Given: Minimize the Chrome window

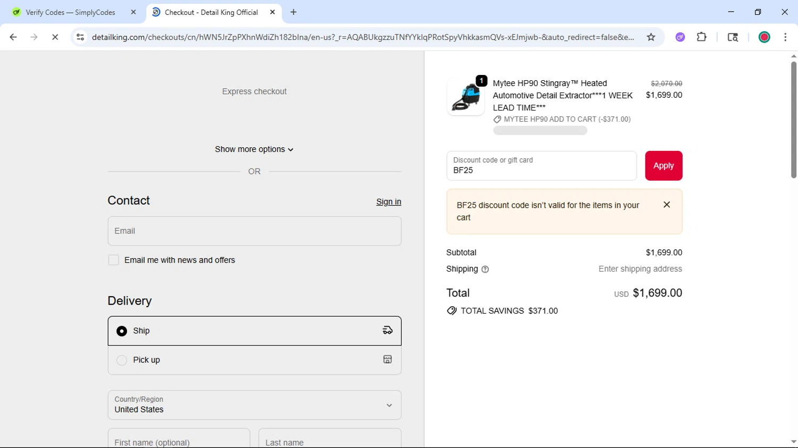Looking at the screenshot, I should click(x=731, y=12).
